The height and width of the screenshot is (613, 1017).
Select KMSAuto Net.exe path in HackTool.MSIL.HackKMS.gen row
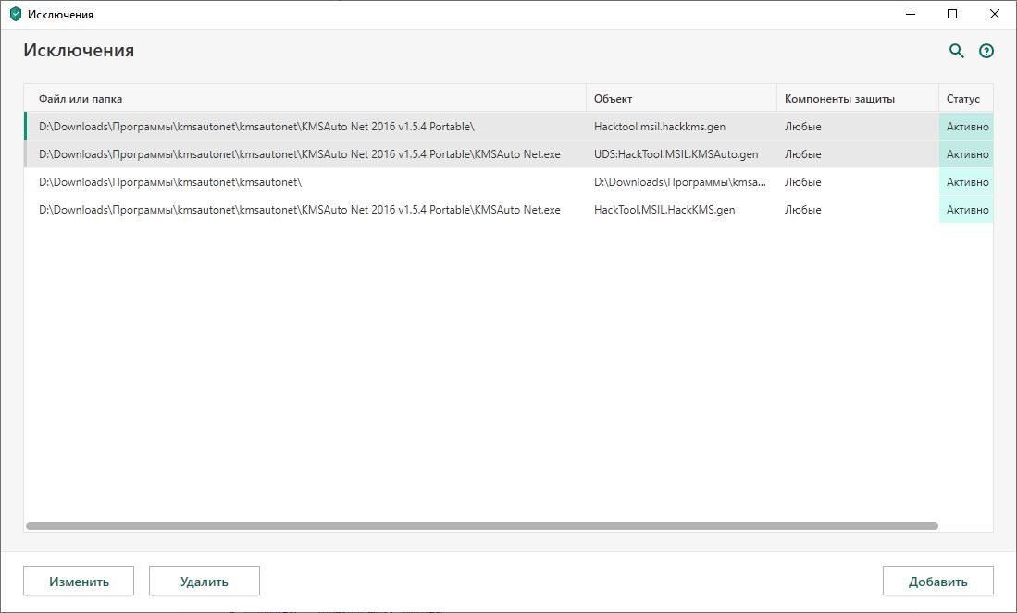(x=300, y=210)
